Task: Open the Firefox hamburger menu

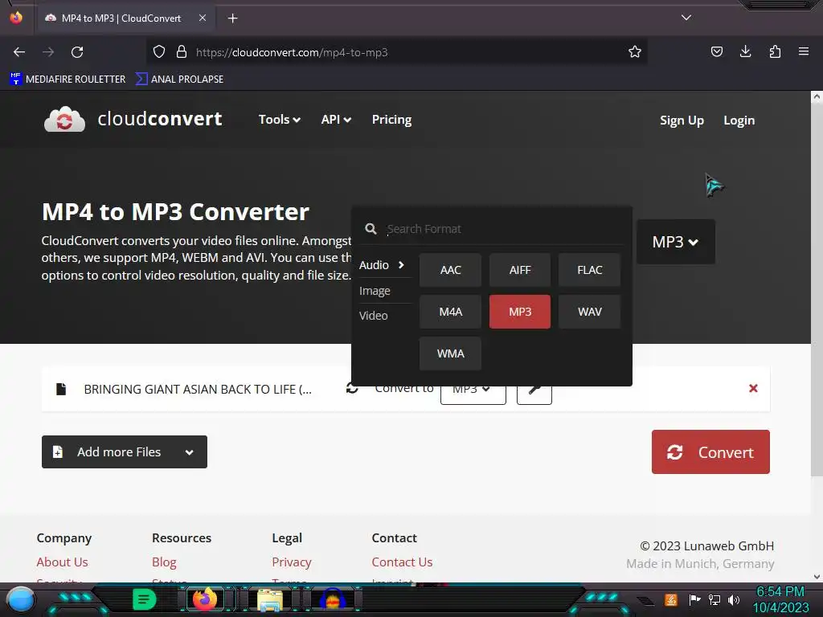Action: pyautogui.click(x=804, y=51)
